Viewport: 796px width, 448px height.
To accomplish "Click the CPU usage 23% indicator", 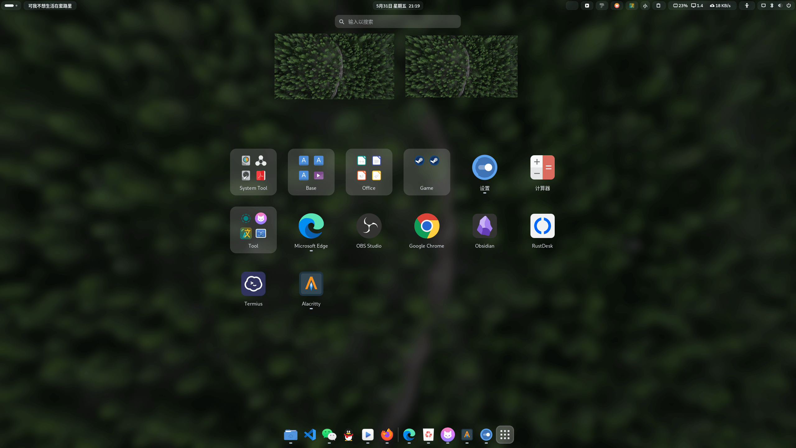I will tap(680, 6).
